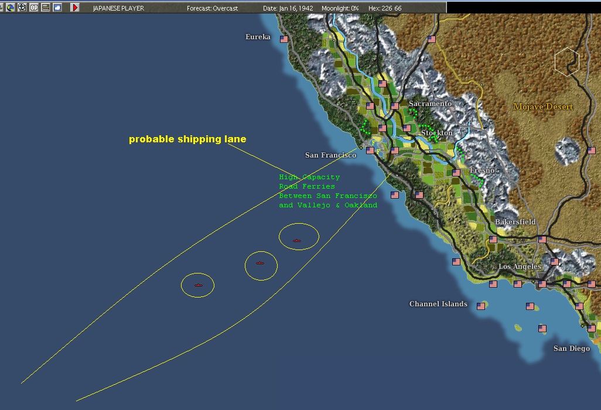Image resolution: width=601 pixels, height=410 pixels.
Task: Select the flag just below Bakersfield label
Action: (493, 240)
